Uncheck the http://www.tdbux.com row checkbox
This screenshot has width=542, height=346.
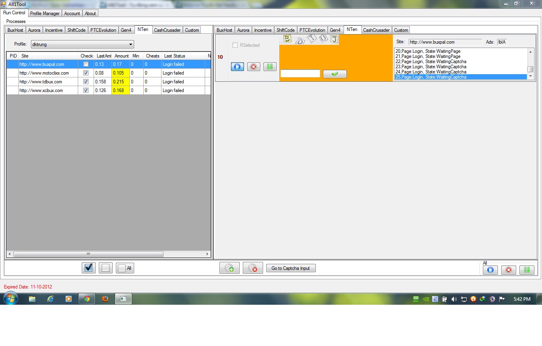(86, 82)
